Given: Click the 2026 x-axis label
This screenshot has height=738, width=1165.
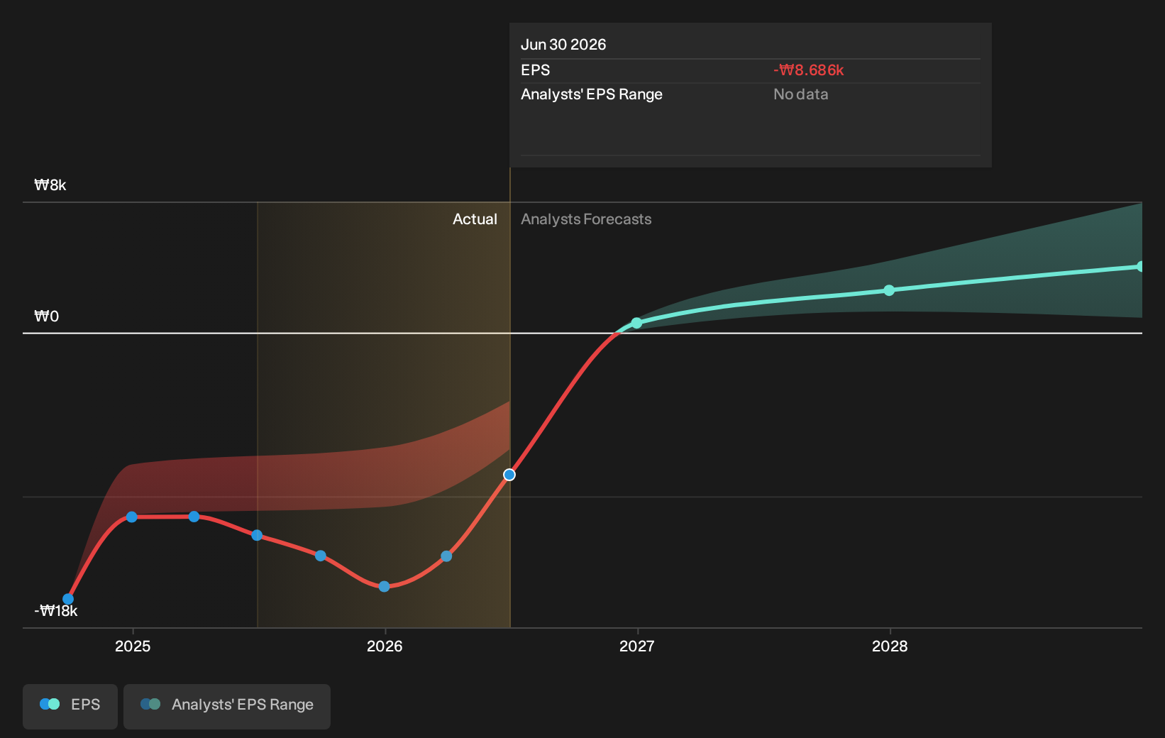Looking at the screenshot, I should 385,646.
